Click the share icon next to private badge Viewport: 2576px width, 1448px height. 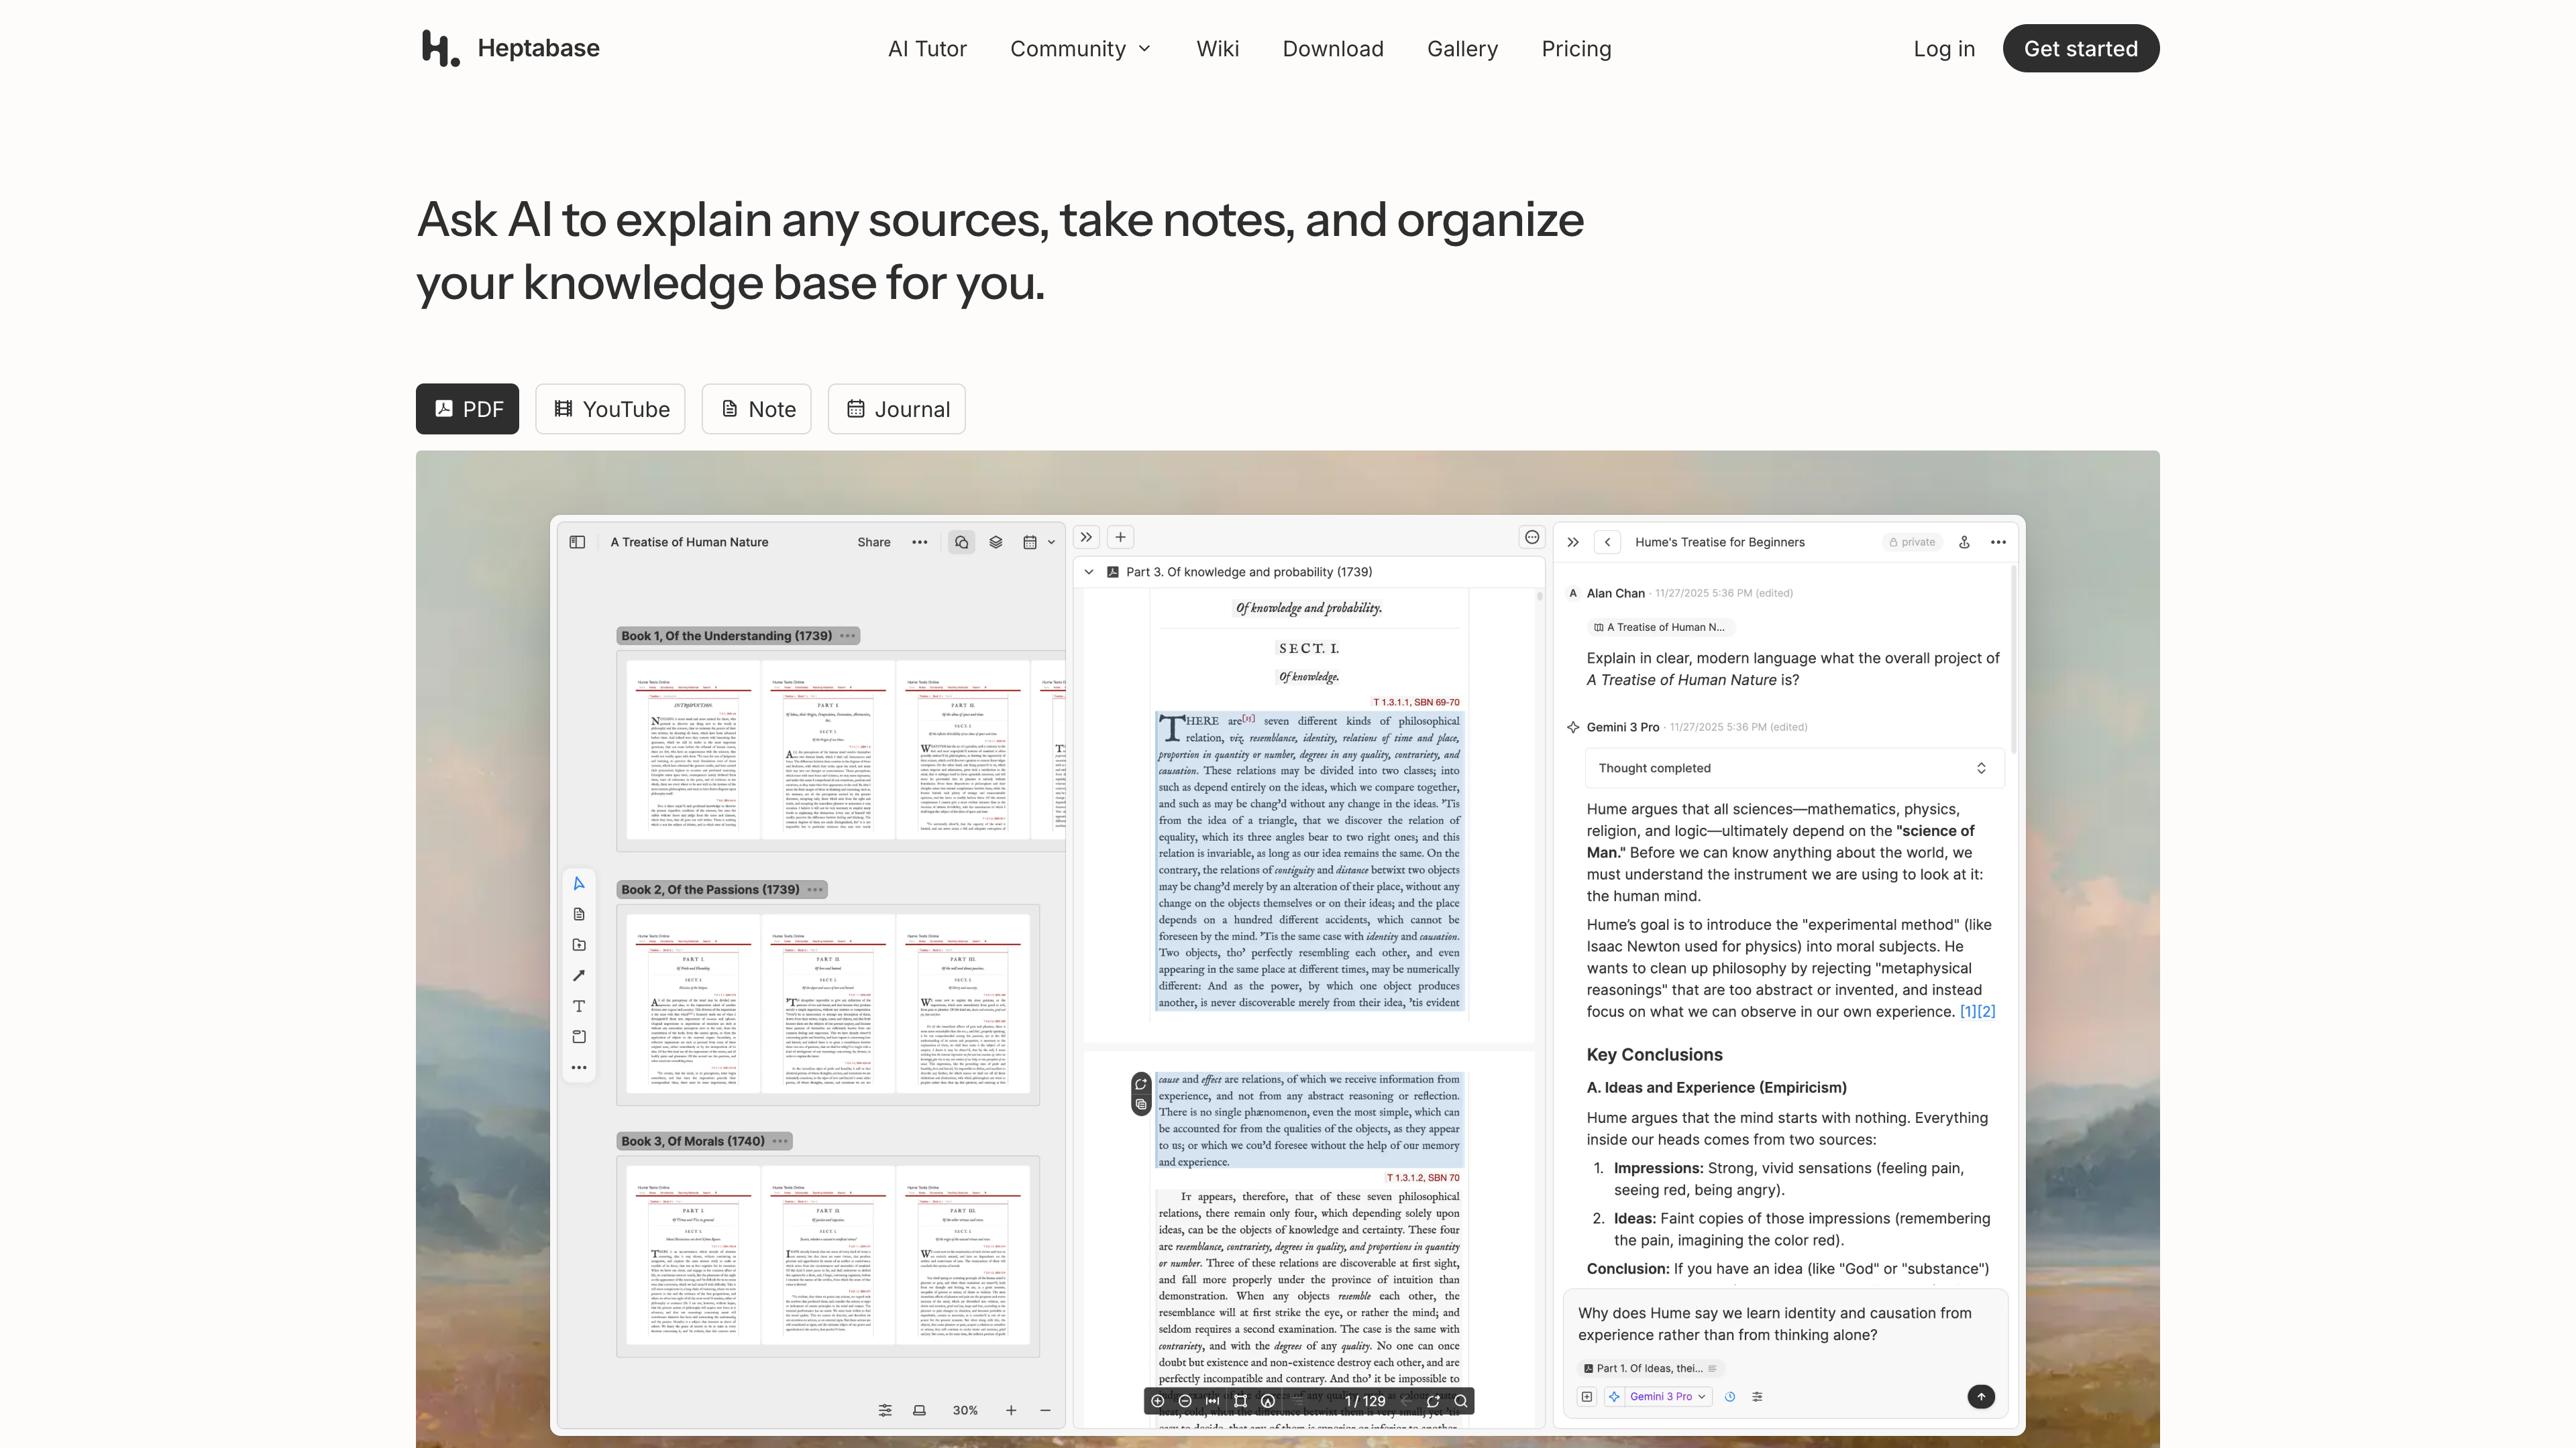coord(1964,542)
